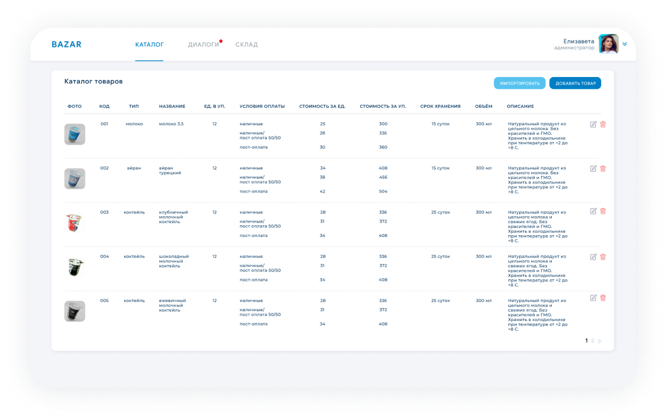Edit product 004 шоколадный молочный коктейль
Screen dimensions: 666x420
(593, 257)
